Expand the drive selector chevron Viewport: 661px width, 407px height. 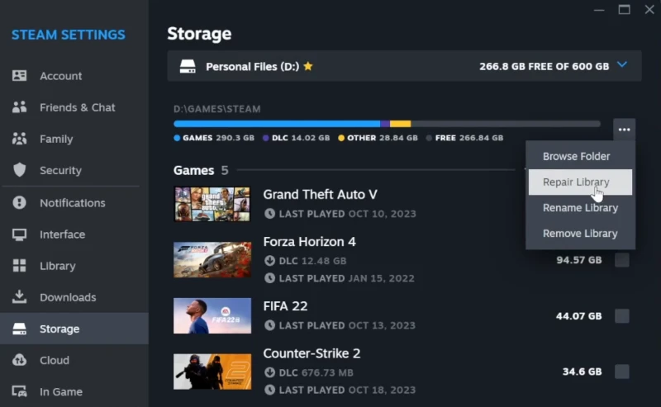coord(622,65)
